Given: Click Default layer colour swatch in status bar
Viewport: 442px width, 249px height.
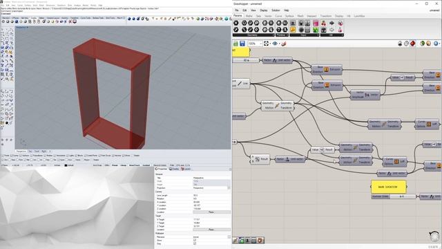Looking at the screenshot, I should pos(66,165).
